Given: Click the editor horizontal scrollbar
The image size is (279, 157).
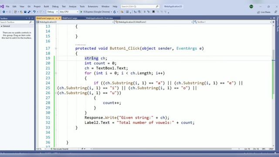Looking at the screenshot, I should tap(162, 149).
